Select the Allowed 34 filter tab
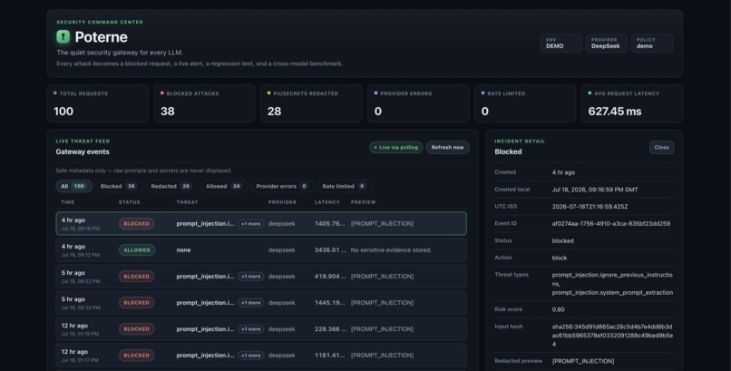Screen dimensions: 731x371 coord(224,186)
